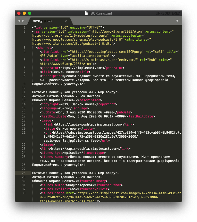Viewport: 197px width, 222px height.
Task: Click the title text on line 7
Action: pyautogui.click(x=64, y=72)
